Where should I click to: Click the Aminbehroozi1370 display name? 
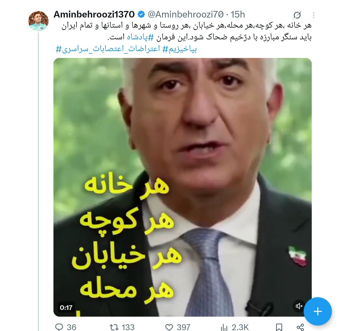tap(94, 14)
